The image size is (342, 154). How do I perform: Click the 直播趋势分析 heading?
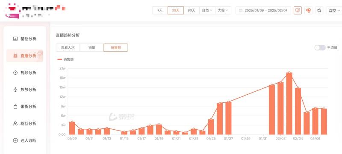pos(68,35)
